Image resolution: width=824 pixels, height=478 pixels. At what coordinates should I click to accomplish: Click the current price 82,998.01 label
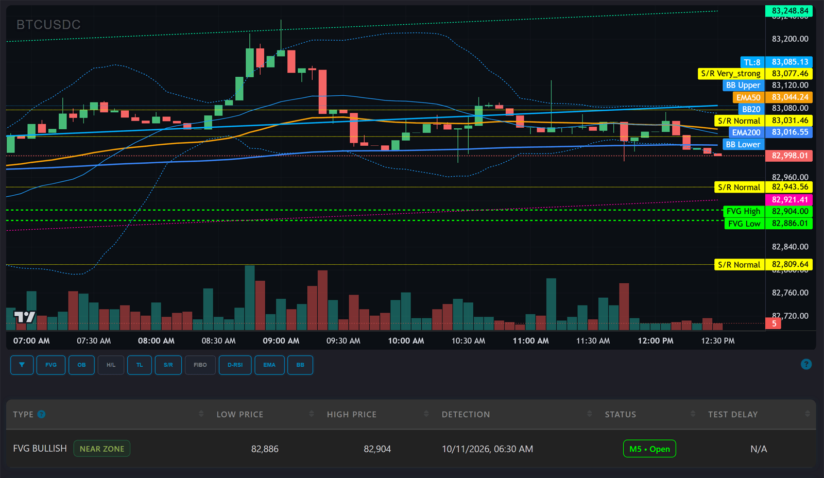click(789, 156)
